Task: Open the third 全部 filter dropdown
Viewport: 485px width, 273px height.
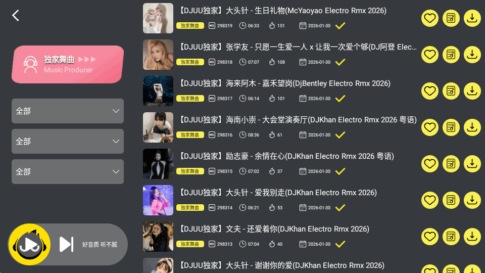Action: point(68,172)
